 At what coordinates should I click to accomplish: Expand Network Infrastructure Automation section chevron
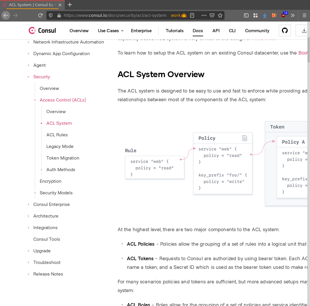point(28,42)
